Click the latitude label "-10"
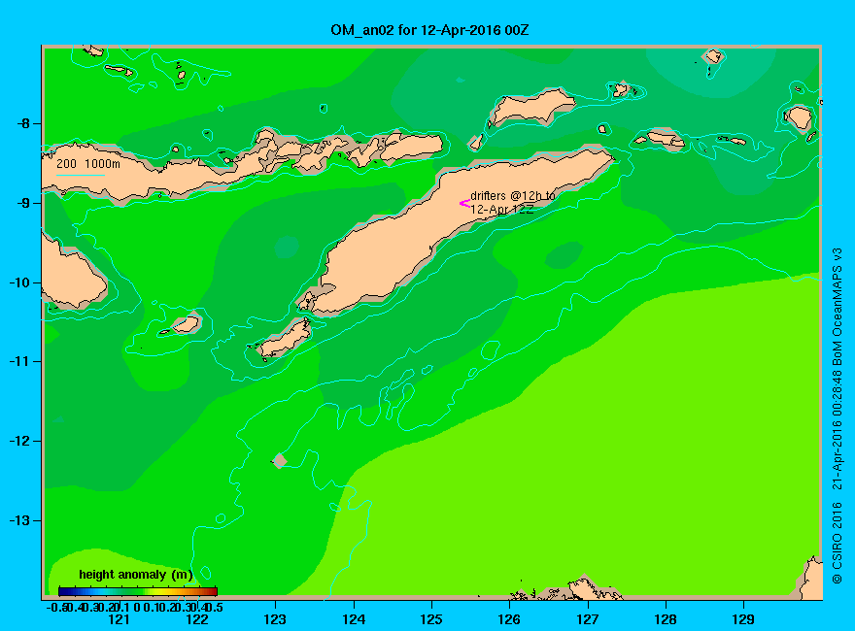The image size is (855, 631). click(x=19, y=282)
